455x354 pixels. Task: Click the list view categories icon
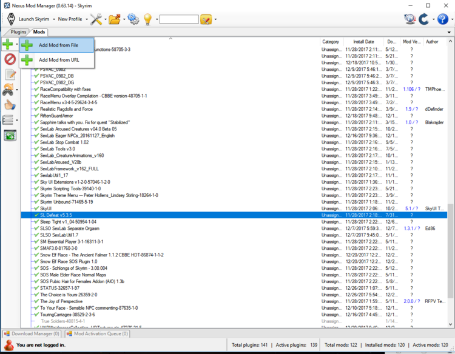click(x=8, y=120)
